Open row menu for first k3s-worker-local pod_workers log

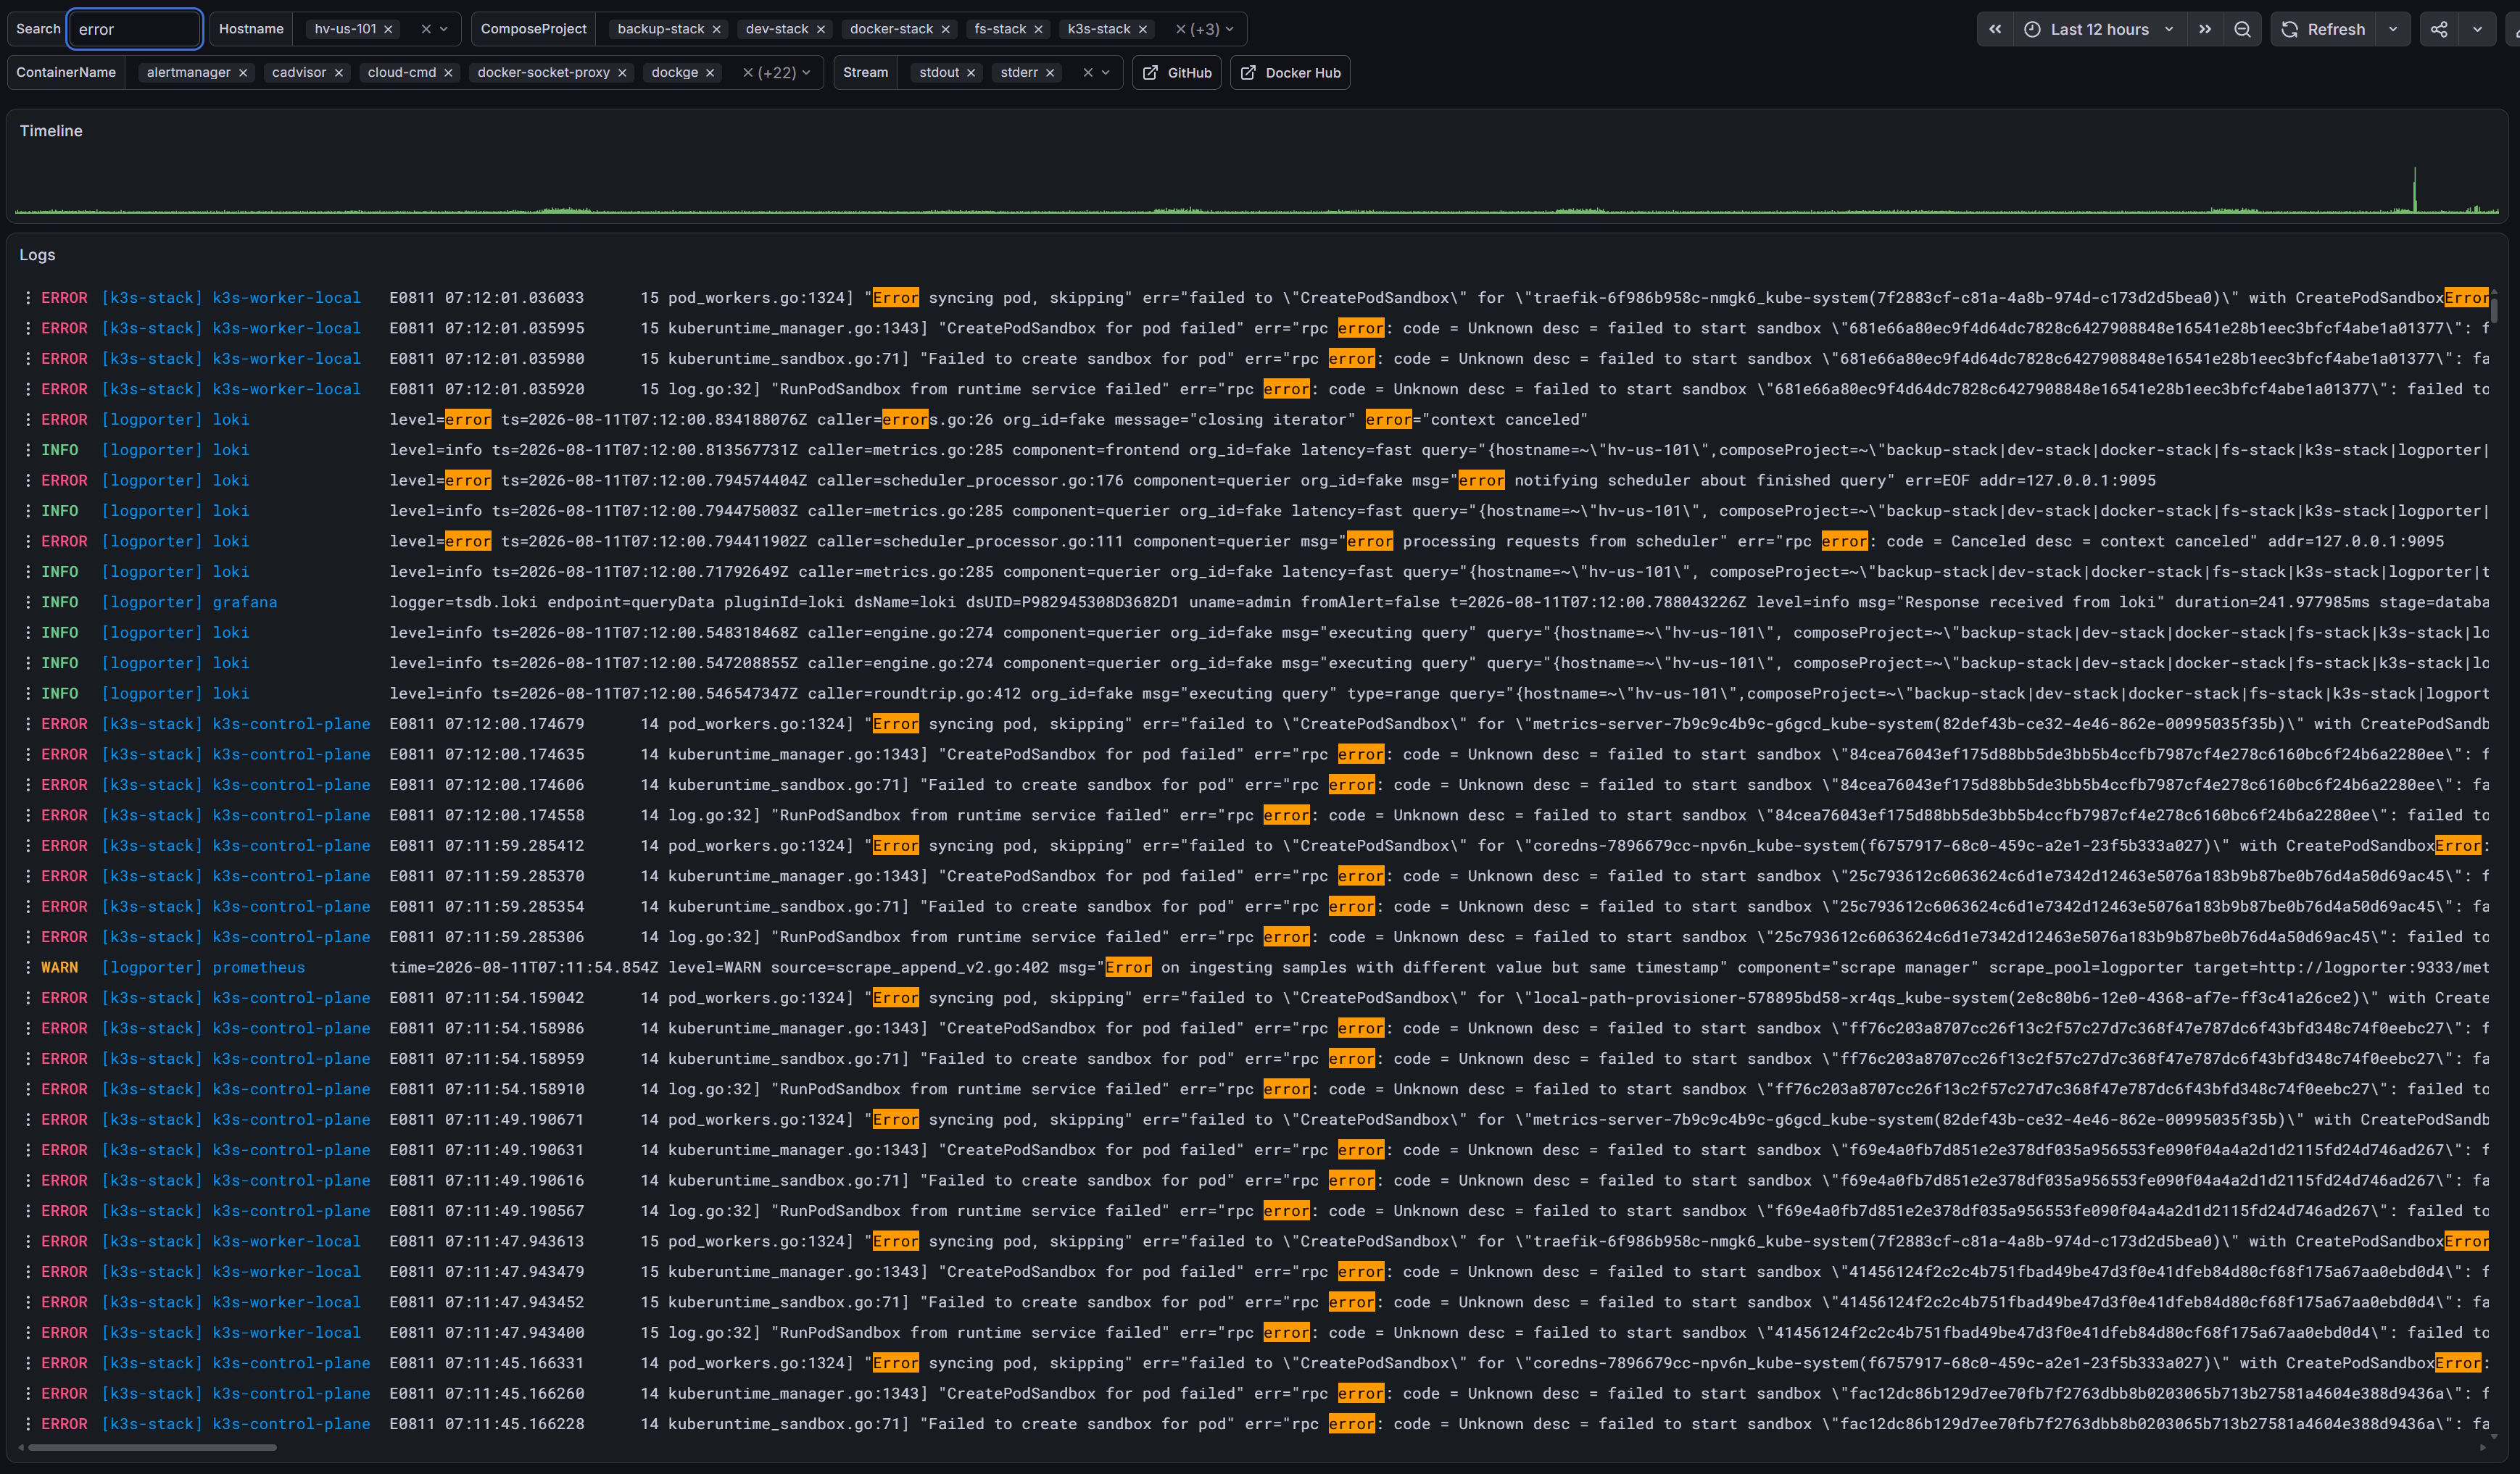click(x=28, y=298)
